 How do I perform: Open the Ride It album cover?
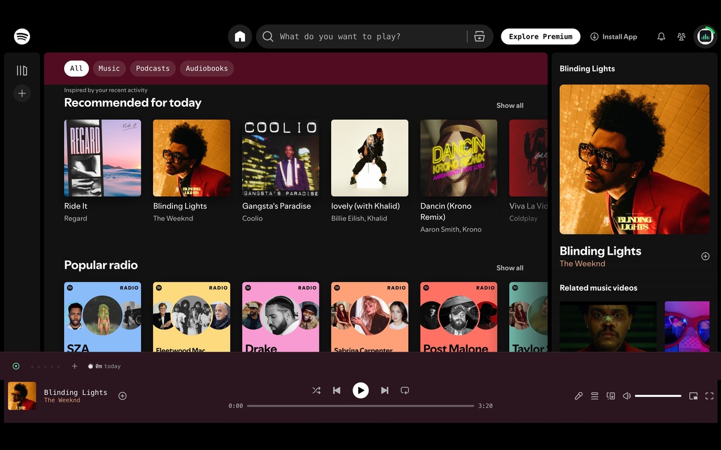coord(103,158)
